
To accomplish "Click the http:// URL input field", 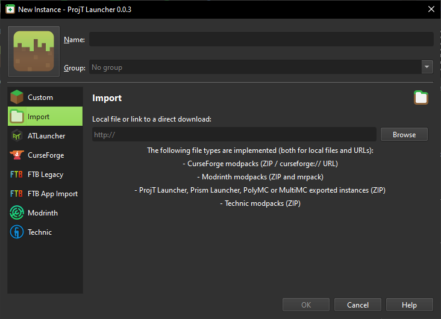I will [x=234, y=134].
